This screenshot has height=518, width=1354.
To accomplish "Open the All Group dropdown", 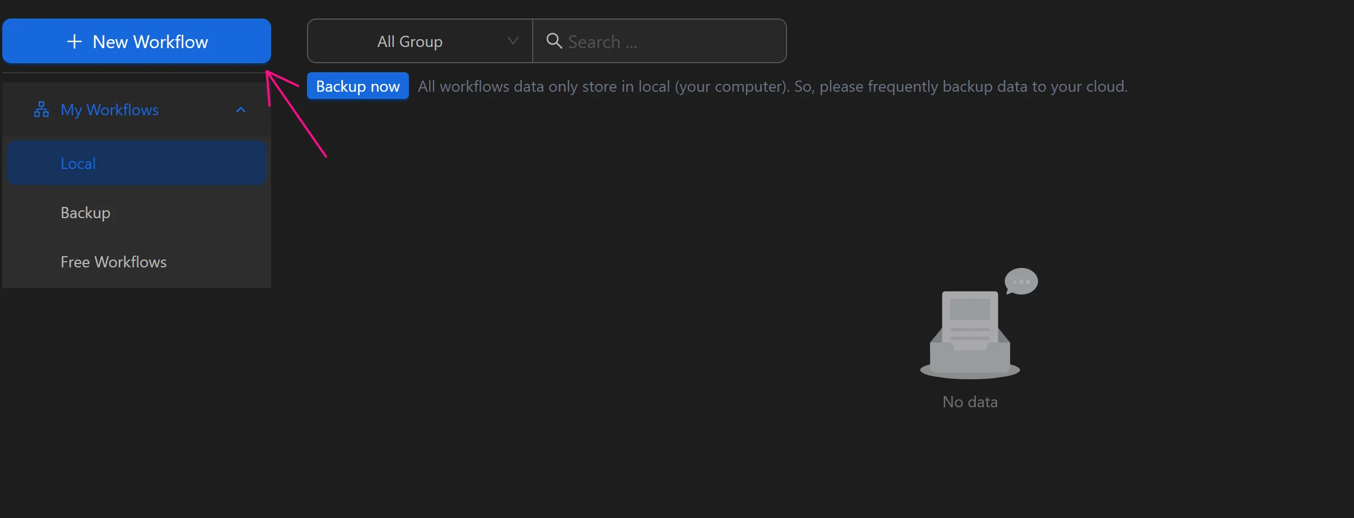I will (x=418, y=41).
